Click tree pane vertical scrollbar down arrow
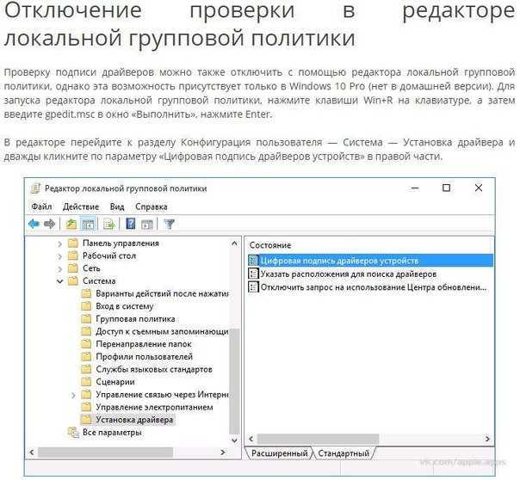Viewport: 520px width, 480px height. point(234,440)
